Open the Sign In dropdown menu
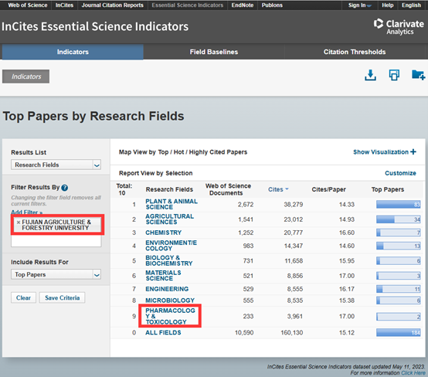428x377 pixels. click(360, 5)
